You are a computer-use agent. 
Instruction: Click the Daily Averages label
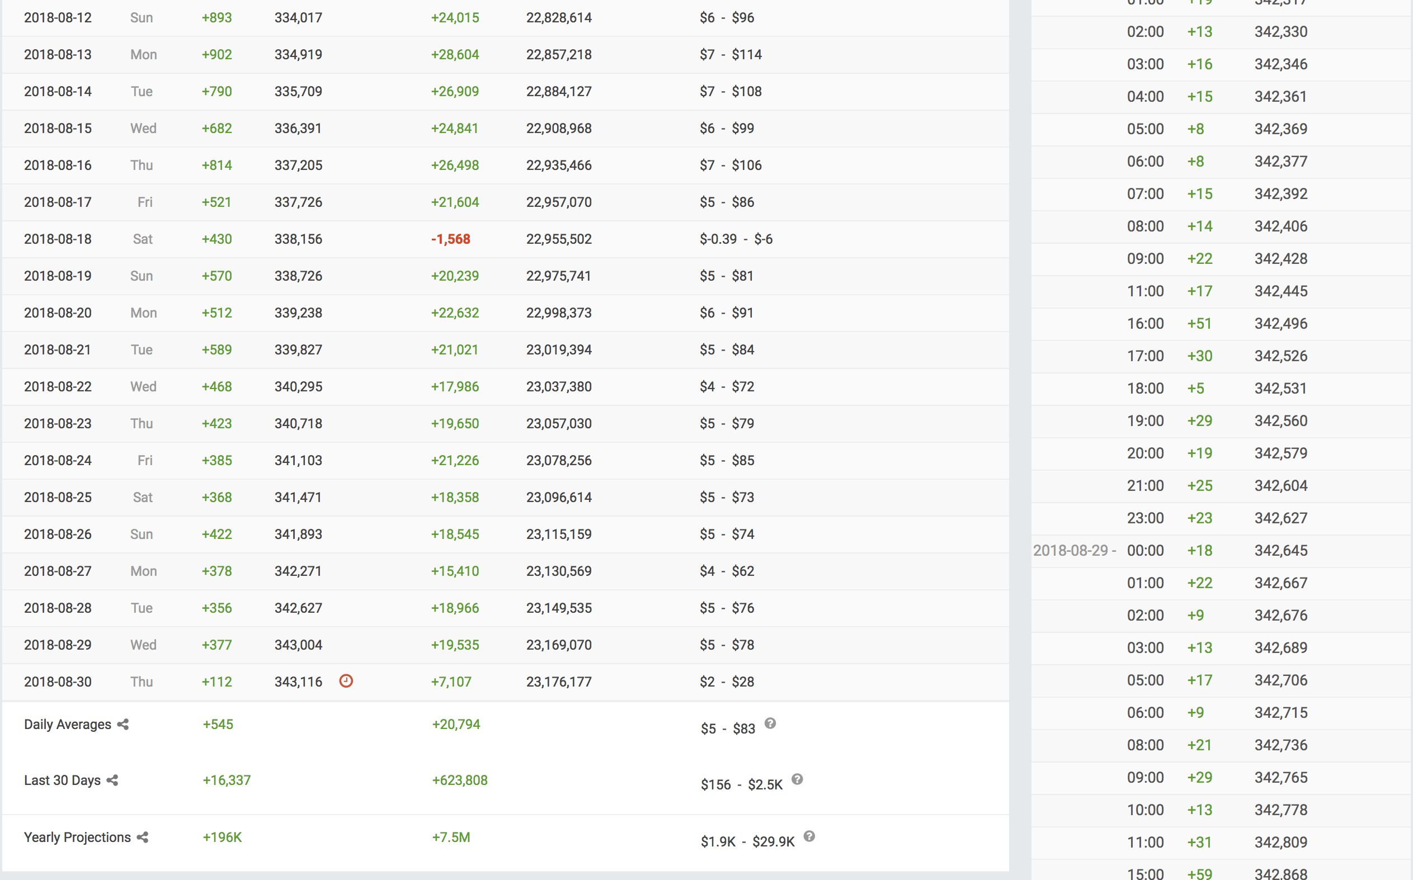(x=68, y=724)
